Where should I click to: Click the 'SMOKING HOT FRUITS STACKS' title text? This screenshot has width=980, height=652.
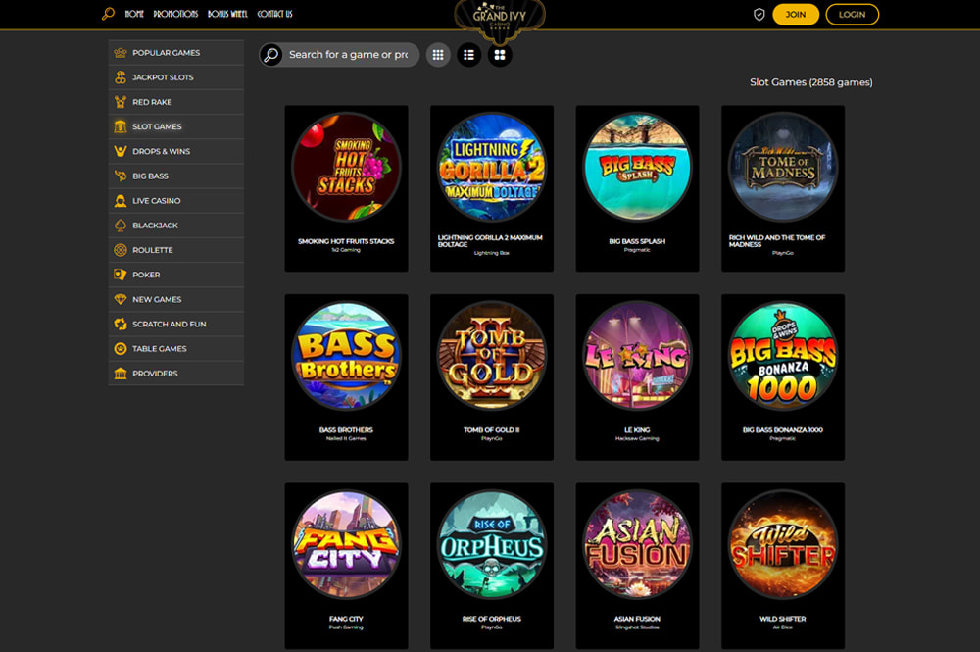tap(346, 241)
